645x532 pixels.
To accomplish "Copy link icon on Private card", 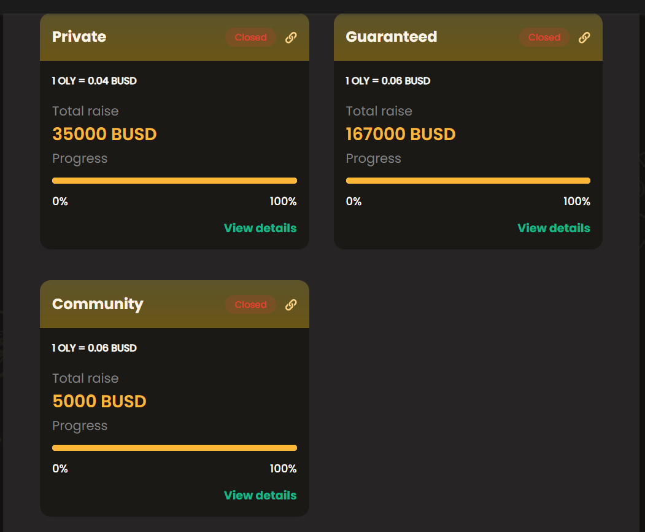I will point(291,37).
